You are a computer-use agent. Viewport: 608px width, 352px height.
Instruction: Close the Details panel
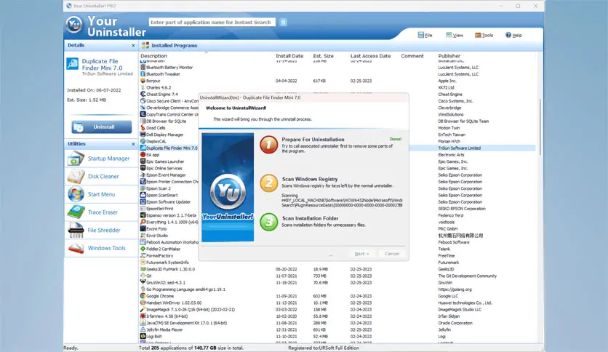(133, 45)
